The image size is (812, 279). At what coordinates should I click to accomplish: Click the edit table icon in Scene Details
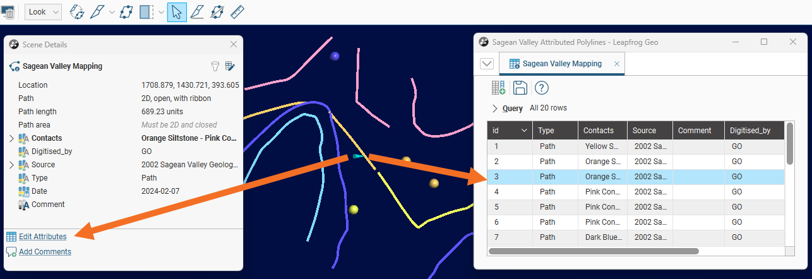[x=230, y=66]
